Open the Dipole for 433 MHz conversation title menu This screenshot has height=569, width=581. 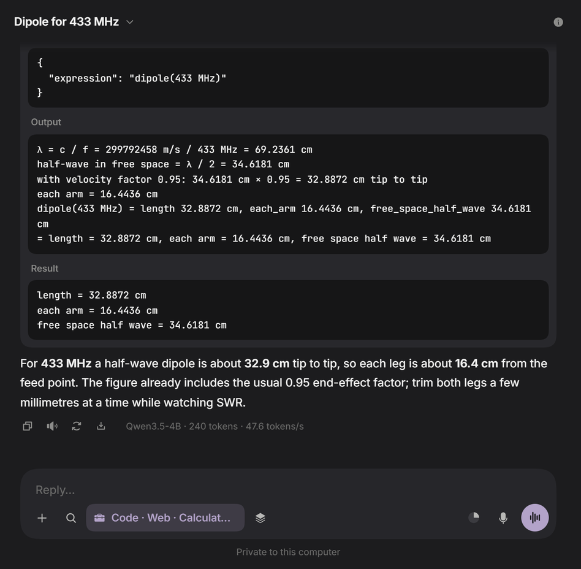66,22
